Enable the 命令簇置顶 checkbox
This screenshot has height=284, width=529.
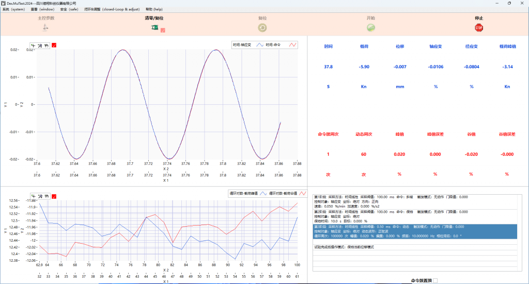[x=435, y=280]
